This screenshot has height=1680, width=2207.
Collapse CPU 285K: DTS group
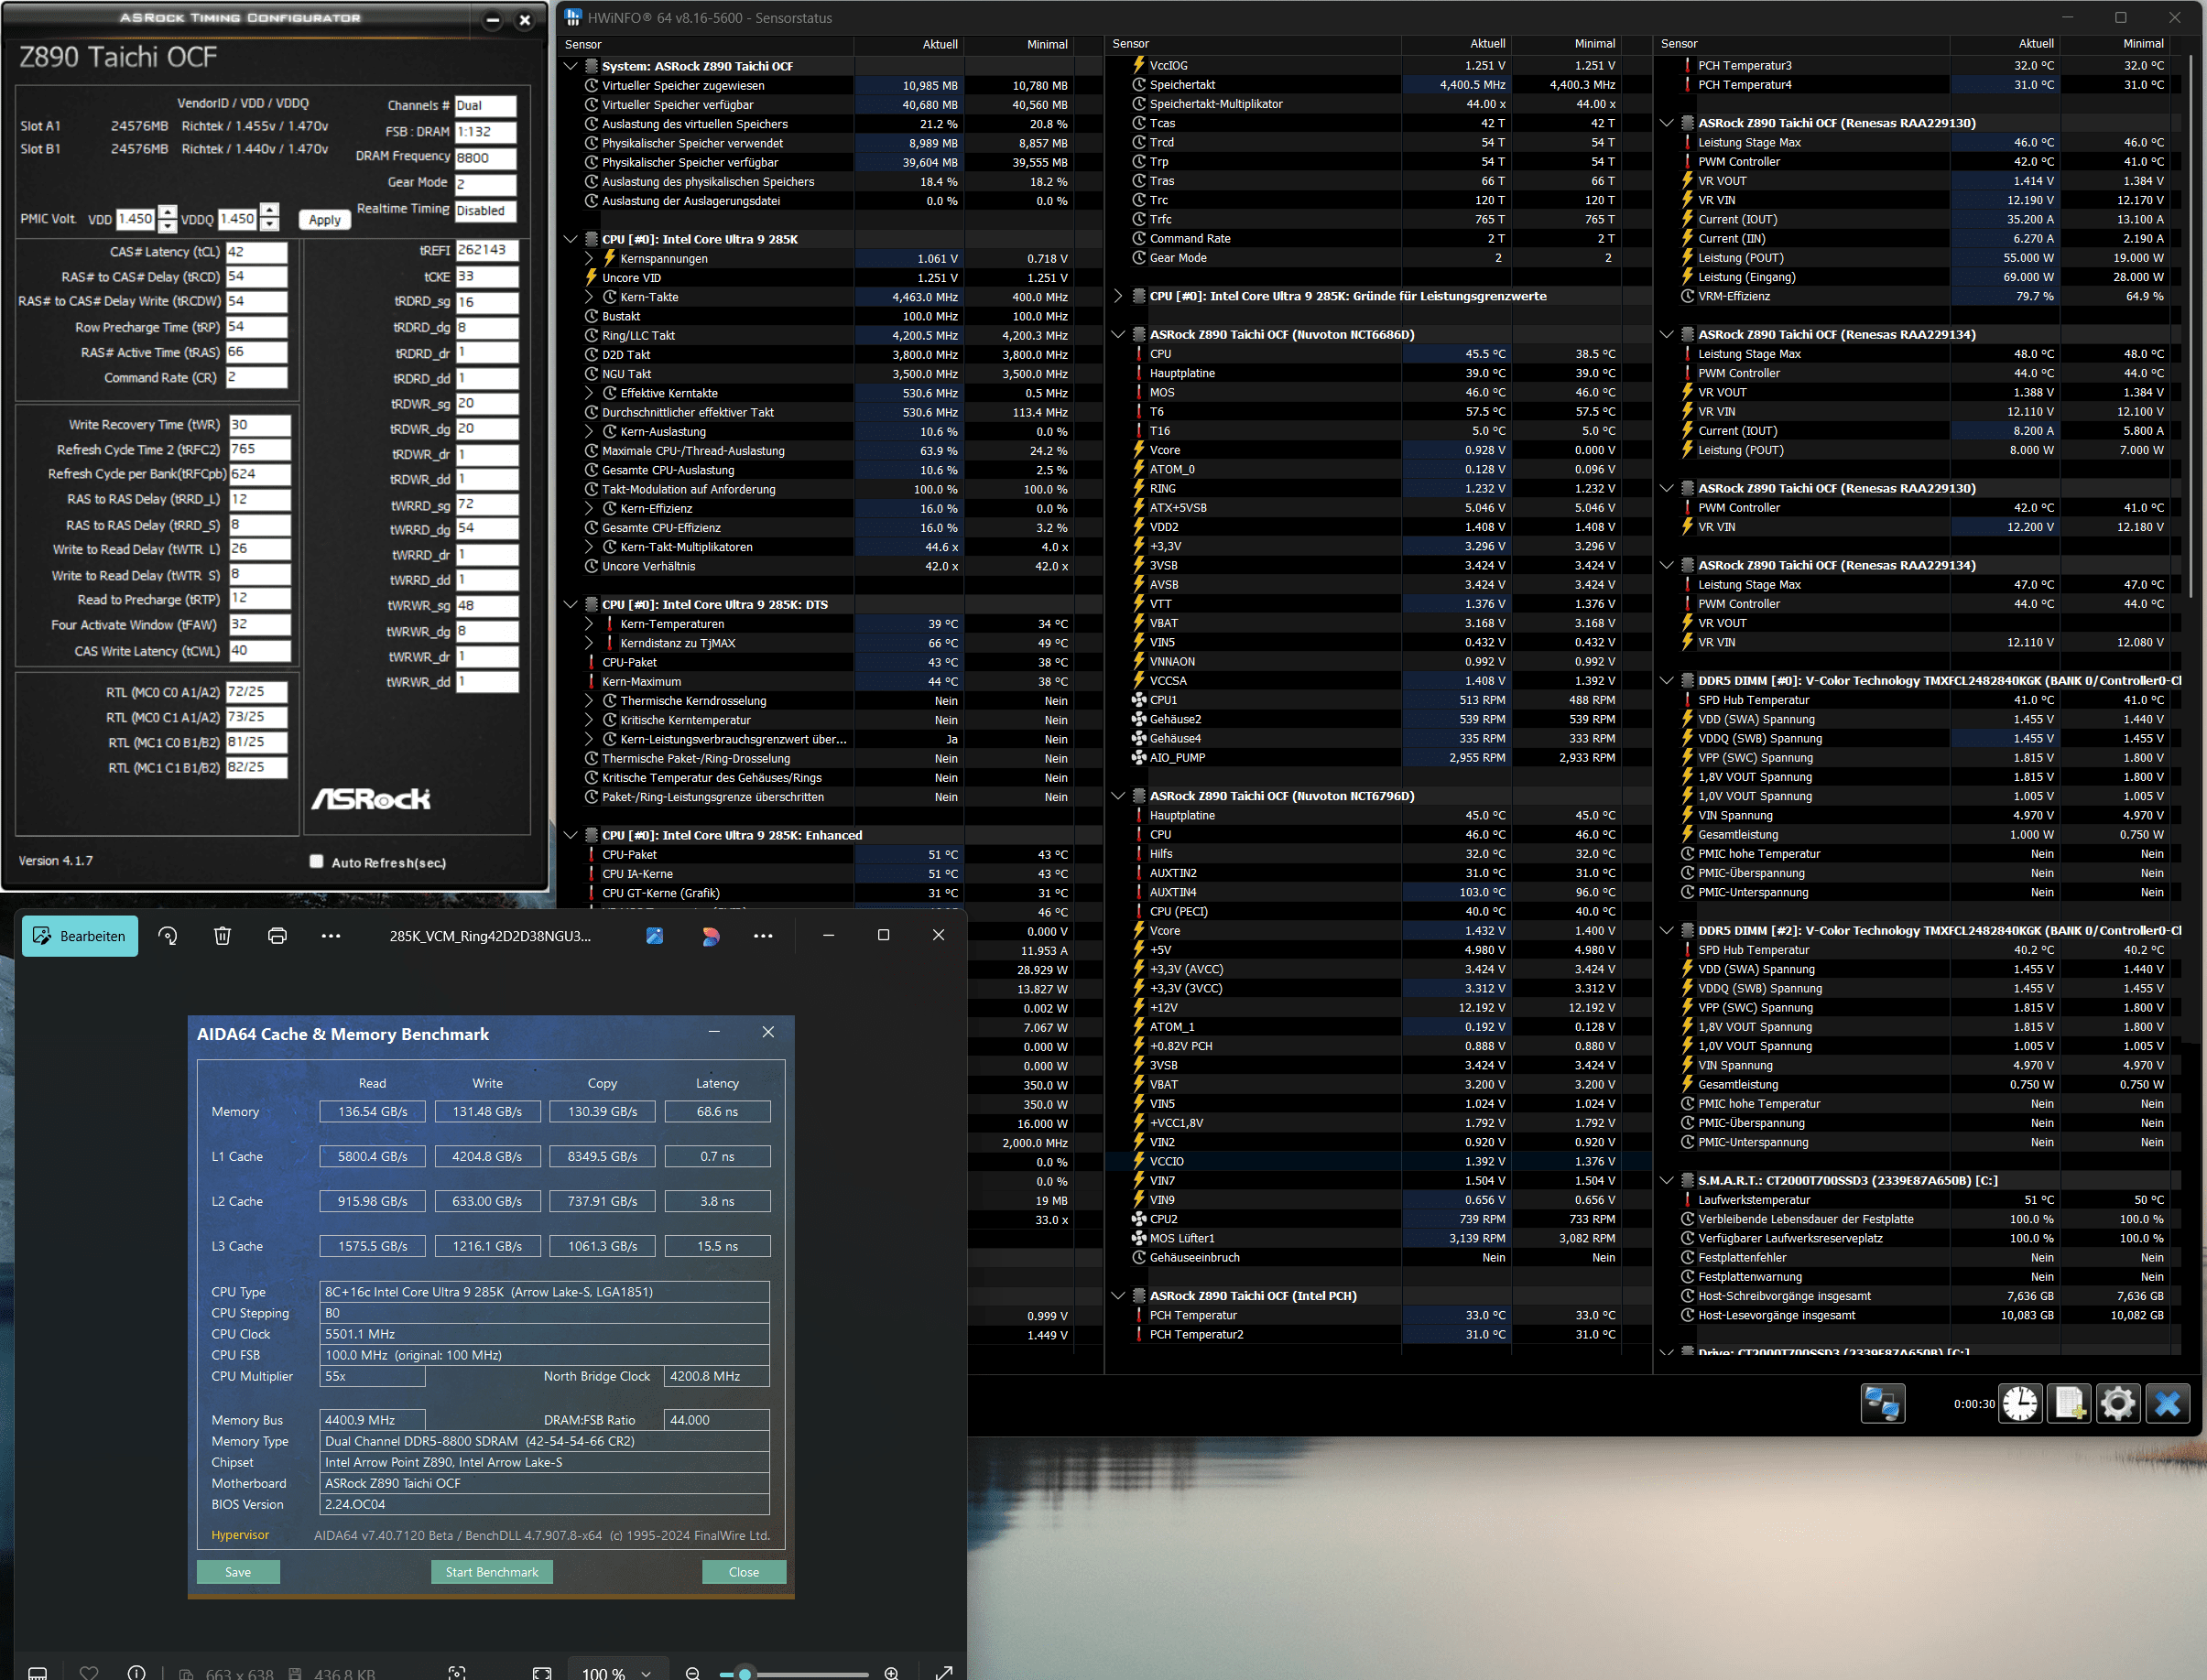click(x=571, y=604)
